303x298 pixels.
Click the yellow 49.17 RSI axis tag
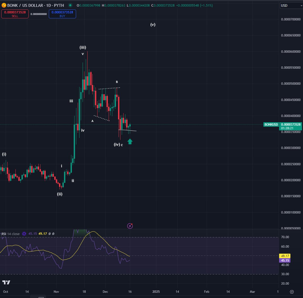point(285,256)
